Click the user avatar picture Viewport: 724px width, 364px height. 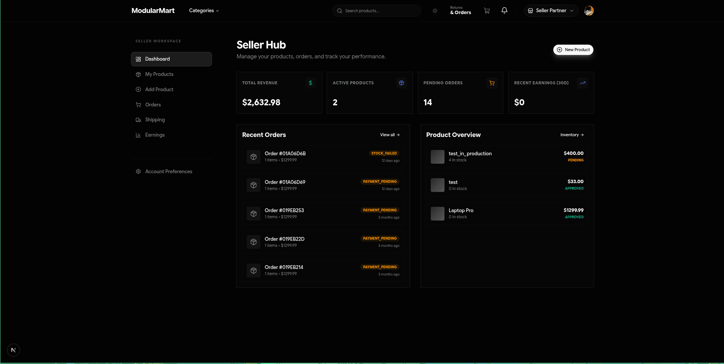(x=589, y=11)
